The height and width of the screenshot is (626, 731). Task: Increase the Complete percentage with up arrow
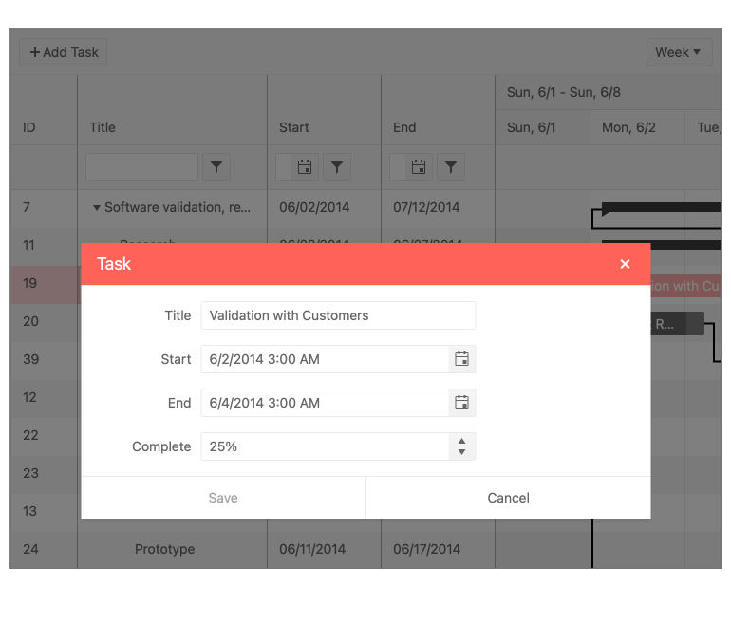(x=461, y=441)
